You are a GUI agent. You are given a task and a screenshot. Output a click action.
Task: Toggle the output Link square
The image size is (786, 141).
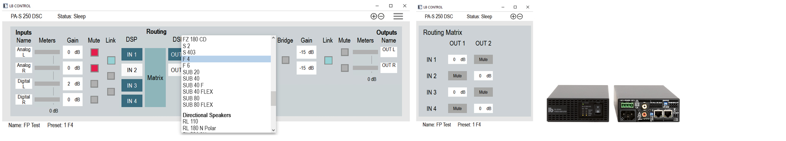pyautogui.click(x=329, y=60)
